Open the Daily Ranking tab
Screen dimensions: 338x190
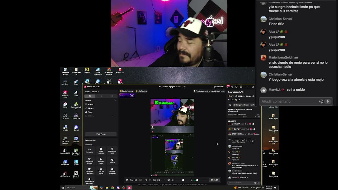(x=141, y=91)
